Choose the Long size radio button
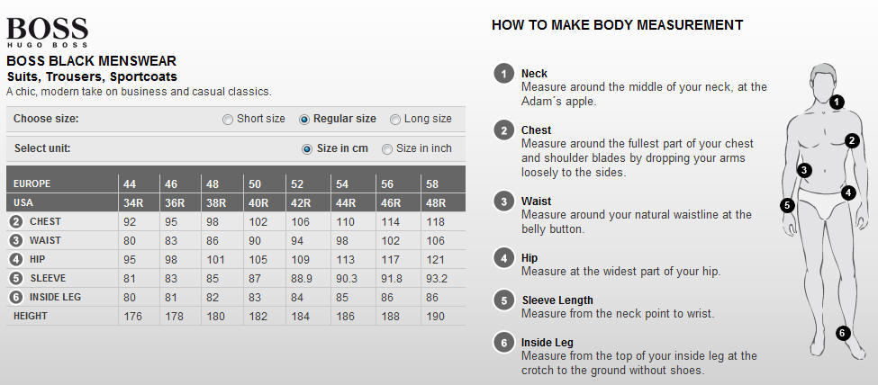This screenshot has width=878, height=385. tap(395, 120)
